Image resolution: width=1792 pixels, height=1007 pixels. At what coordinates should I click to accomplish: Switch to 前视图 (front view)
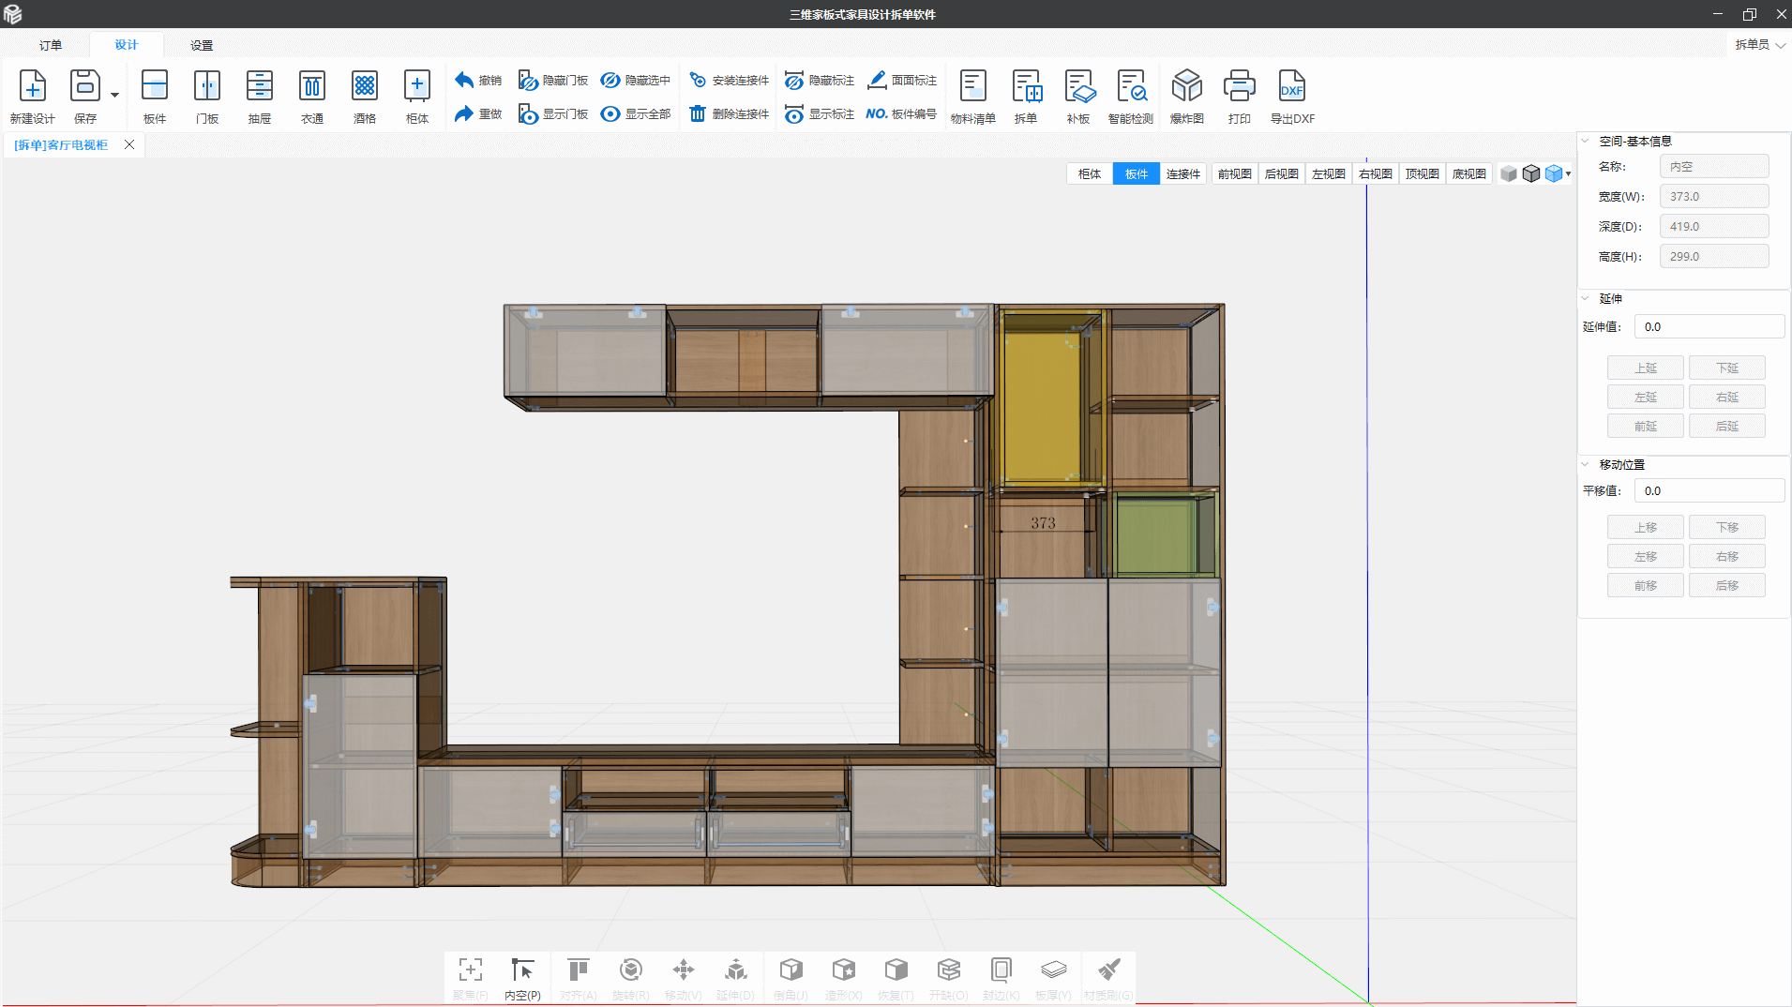point(1234,174)
